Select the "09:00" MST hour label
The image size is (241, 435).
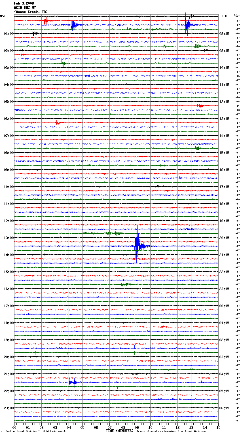pyautogui.click(x=9, y=170)
